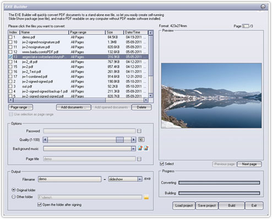Sort file list by Size column header
The height and width of the screenshot is (219, 272).
pos(115,32)
